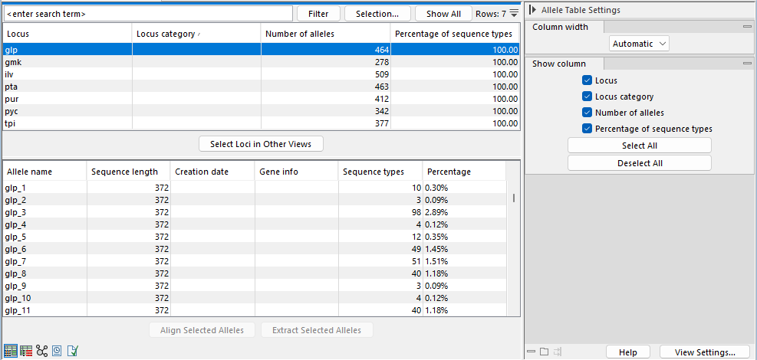Collapse the Column width group minimize icon
The image size is (757, 360).
pos(747,27)
